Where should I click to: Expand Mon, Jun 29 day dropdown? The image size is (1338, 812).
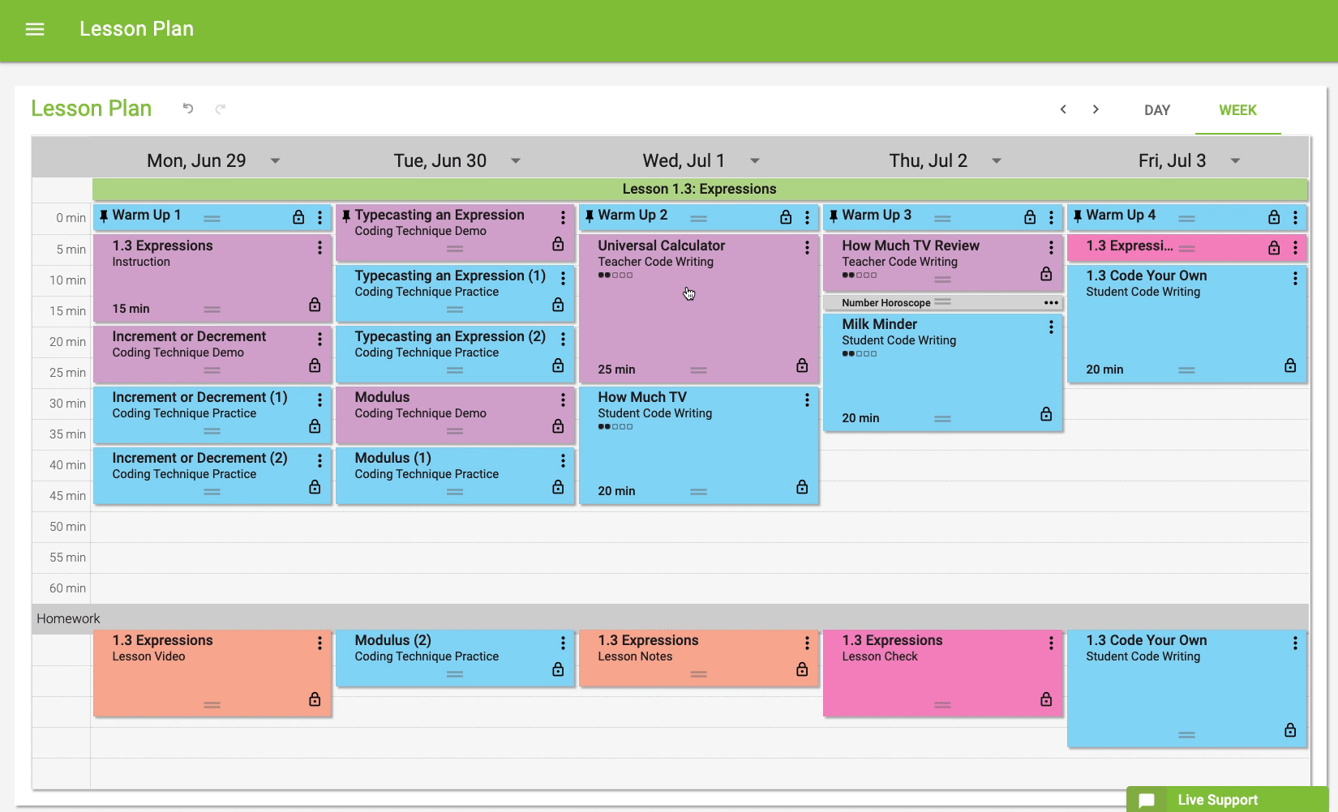click(x=275, y=160)
